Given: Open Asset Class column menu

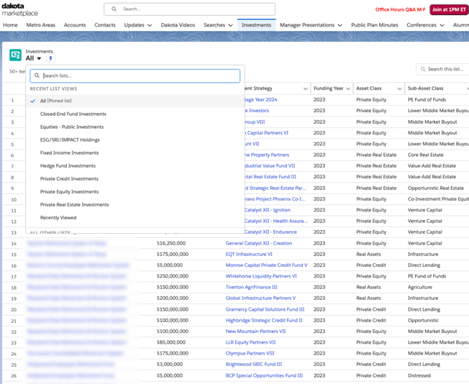Looking at the screenshot, I should point(399,88).
